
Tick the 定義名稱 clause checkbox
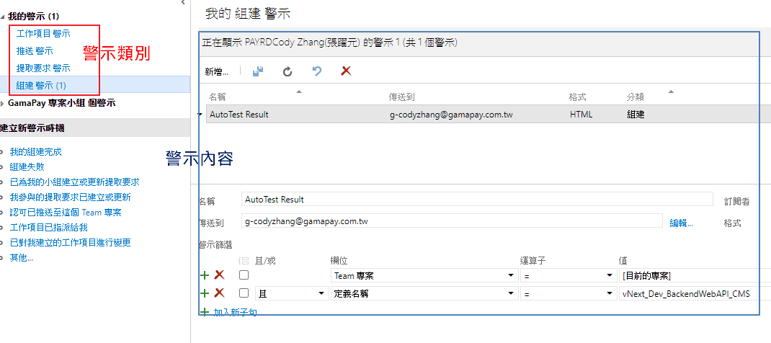244,293
